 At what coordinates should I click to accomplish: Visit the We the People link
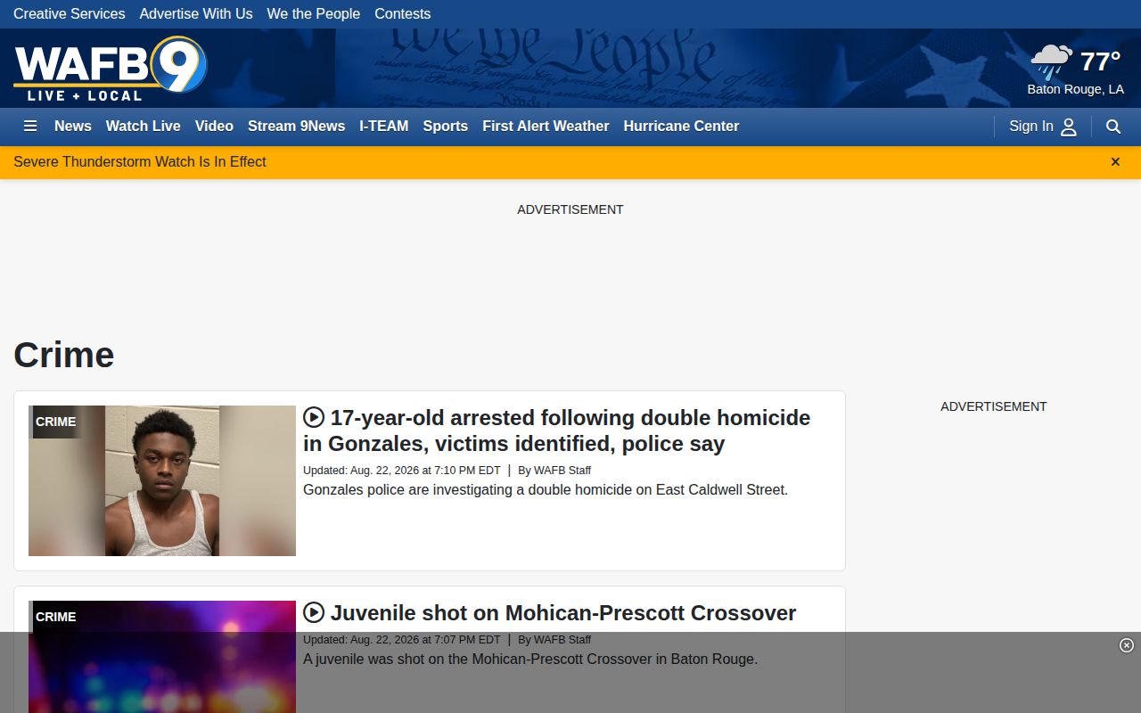[314, 14]
